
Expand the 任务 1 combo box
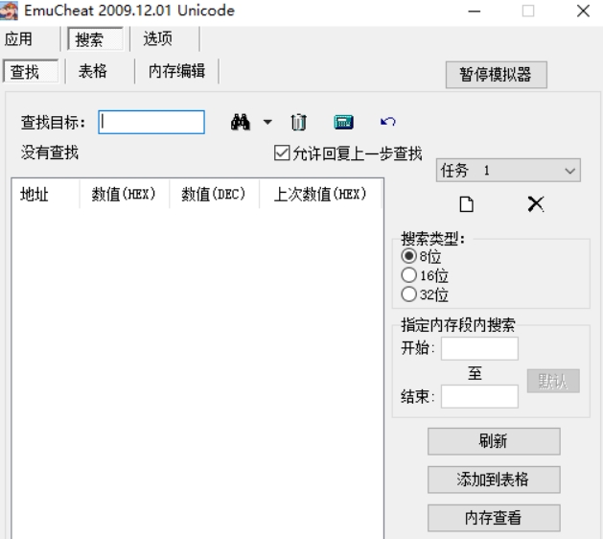508,170
